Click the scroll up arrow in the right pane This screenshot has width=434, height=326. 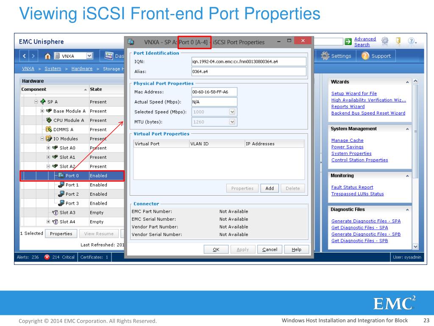pos(415,81)
